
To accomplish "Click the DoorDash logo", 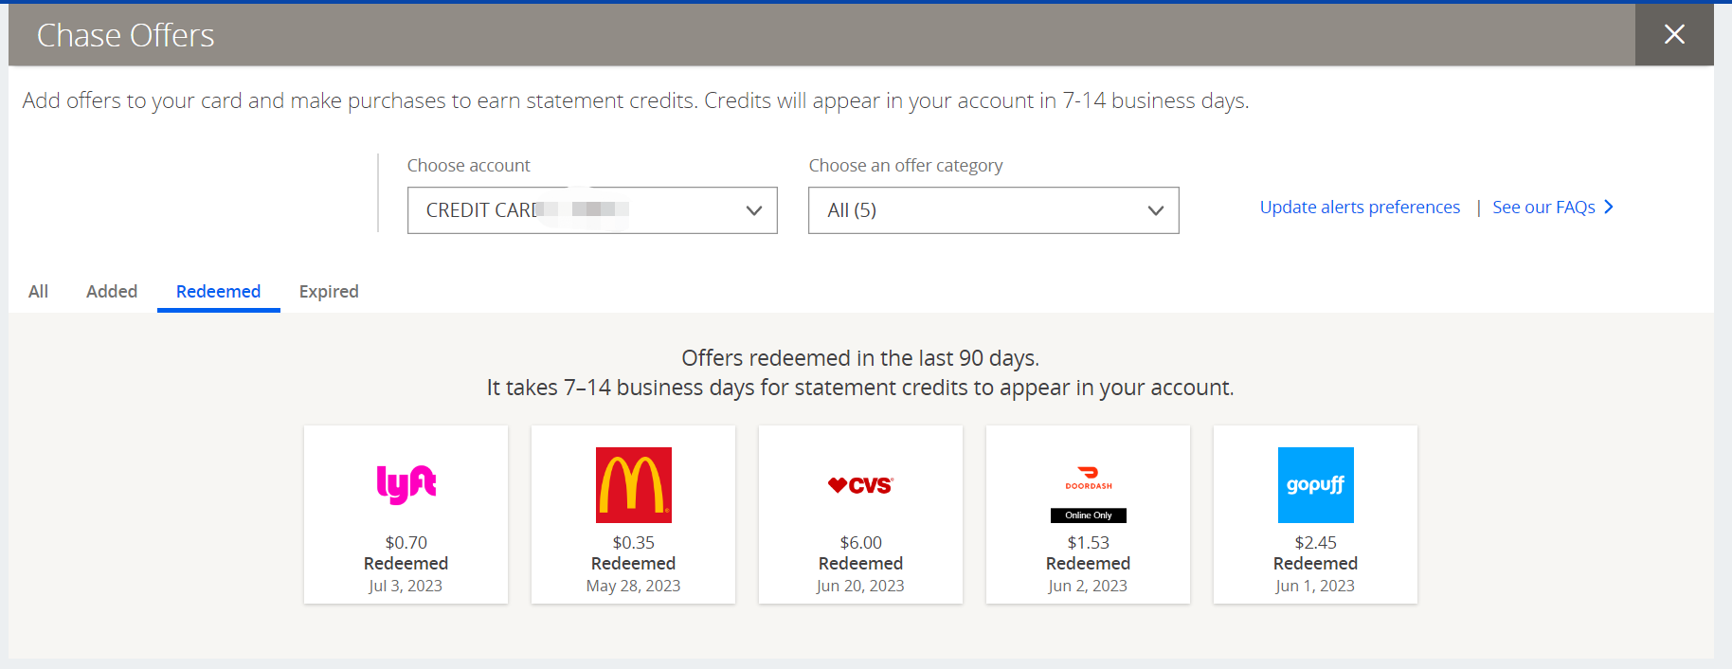I will (x=1089, y=477).
